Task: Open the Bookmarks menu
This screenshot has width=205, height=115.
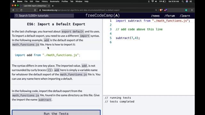Action: [x=54, y=1]
